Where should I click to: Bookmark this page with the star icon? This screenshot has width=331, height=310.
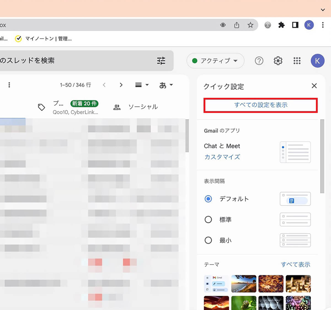pos(250,25)
